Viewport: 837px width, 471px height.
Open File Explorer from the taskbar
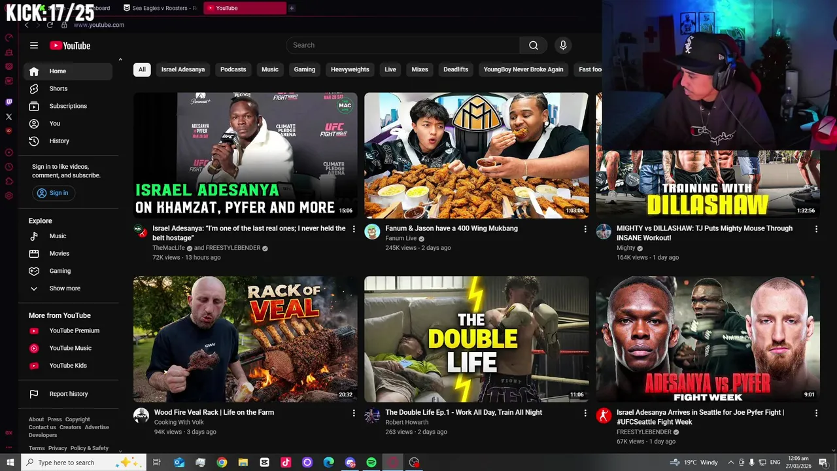coord(243,462)
